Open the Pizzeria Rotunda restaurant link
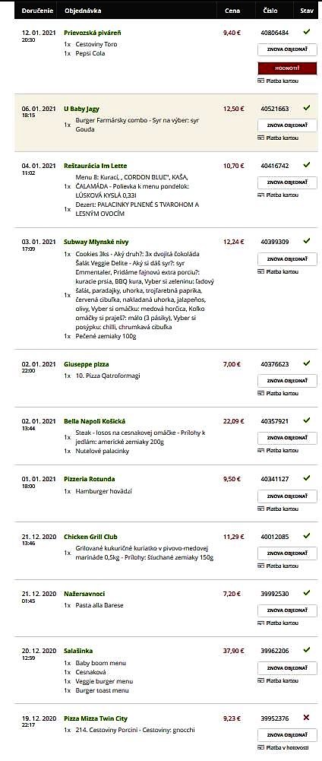 (x=89, y=479)
